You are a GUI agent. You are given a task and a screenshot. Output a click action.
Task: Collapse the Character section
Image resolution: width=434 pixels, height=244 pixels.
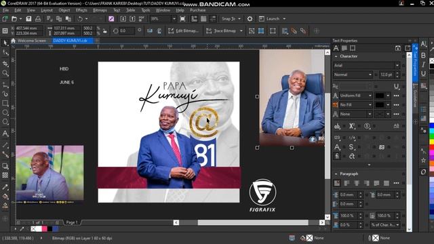point(336,56)
